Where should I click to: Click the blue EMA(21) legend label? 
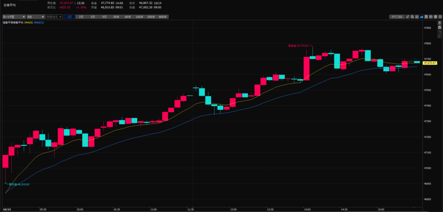(x=39, y=22)
